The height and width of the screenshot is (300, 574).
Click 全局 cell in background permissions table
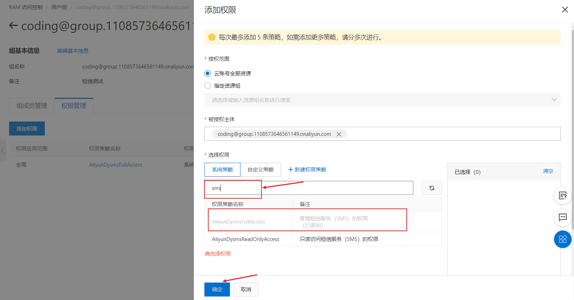pyautogui.click(x=21, y=165)
